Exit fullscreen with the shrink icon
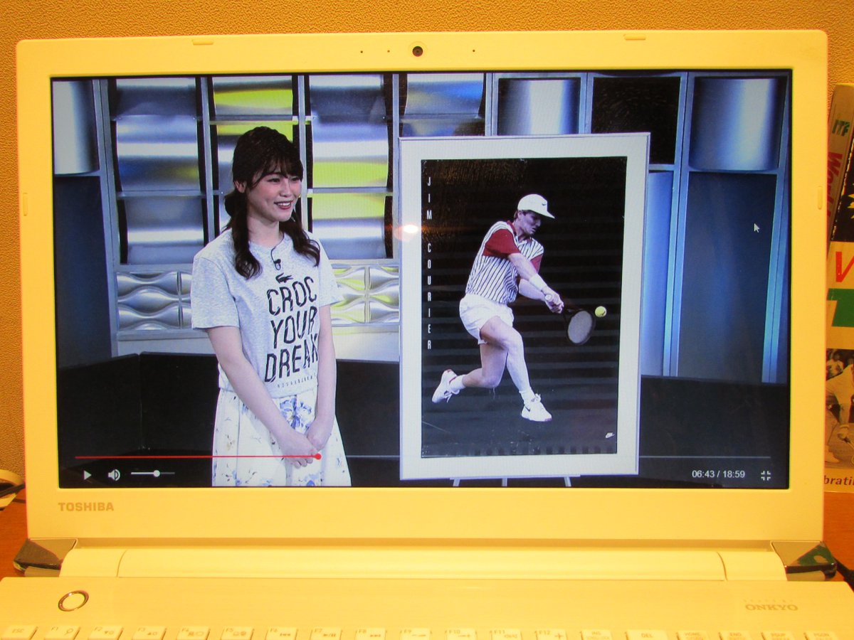 [766, 476]
